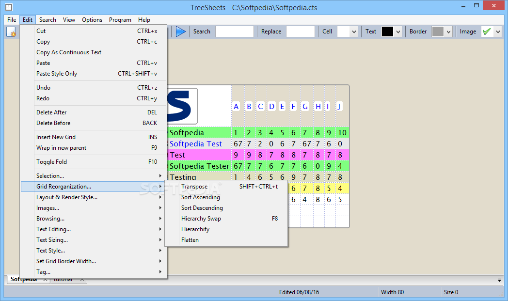
Task: Click the Replace input field
Action: tap(301, 32)
